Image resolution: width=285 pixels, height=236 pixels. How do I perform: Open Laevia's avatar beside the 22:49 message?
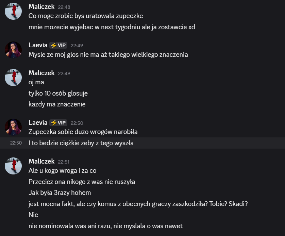pos(13,50)
